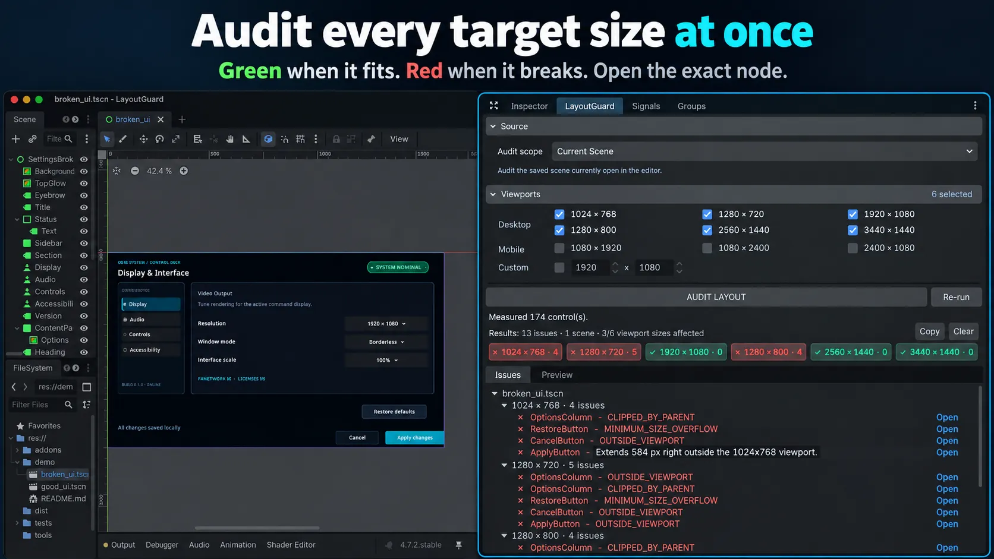
Task: Hide the Sidebar node visibility eye
Action: tap(84, 244)
